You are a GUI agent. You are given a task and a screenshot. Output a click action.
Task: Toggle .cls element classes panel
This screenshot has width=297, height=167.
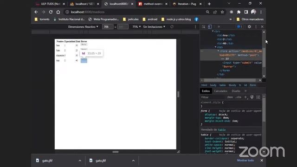238,97
